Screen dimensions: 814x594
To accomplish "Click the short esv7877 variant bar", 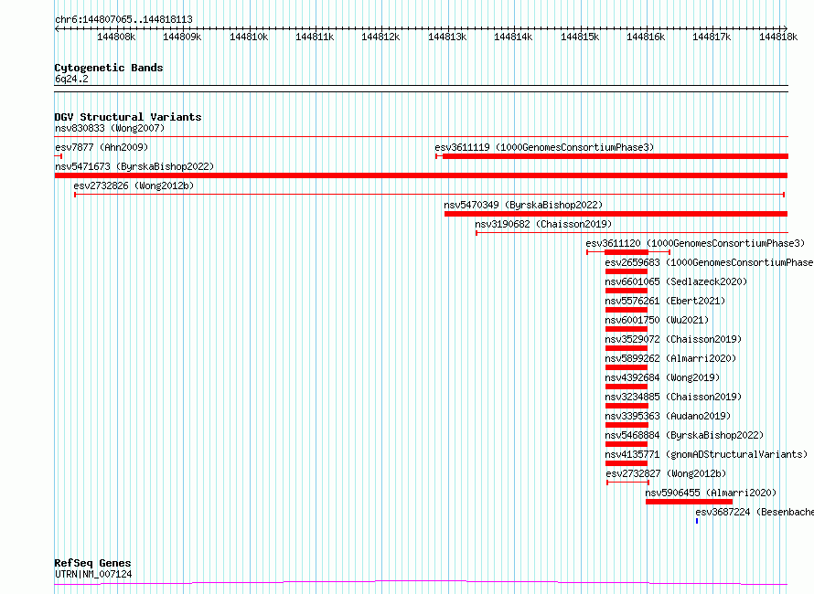I will click(59, 156).
